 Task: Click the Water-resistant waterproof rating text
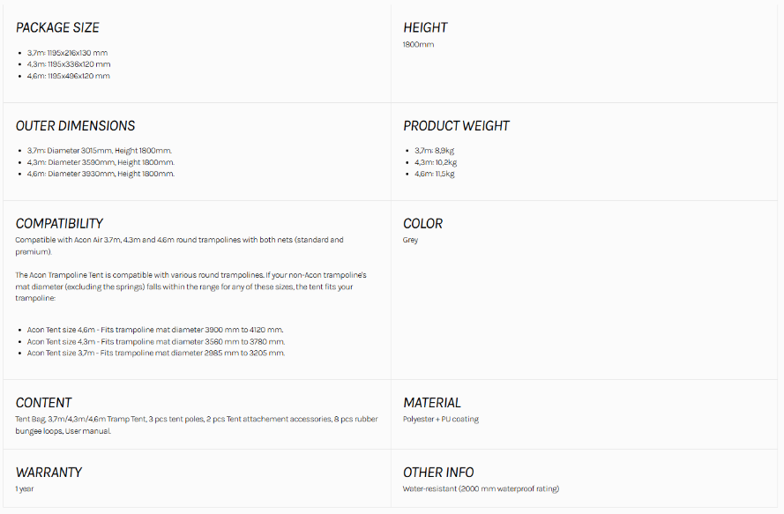tap(481, 488)
